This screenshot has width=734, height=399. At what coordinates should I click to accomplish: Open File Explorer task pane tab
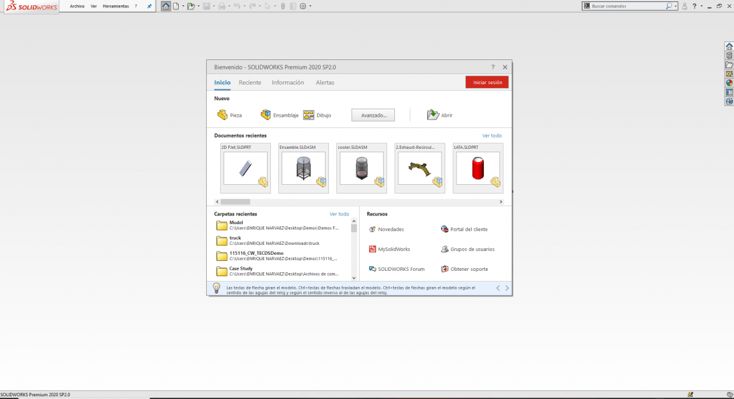pos(729,65)
